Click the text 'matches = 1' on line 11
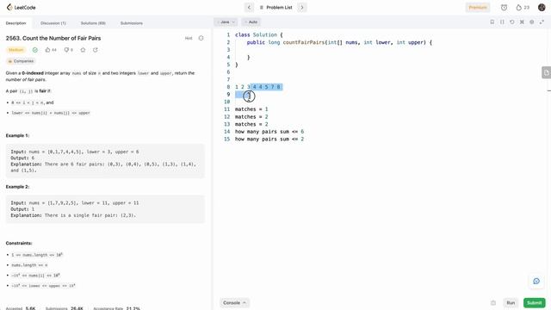The width and height of the screenshot is (551, 310). coord(251,109)
